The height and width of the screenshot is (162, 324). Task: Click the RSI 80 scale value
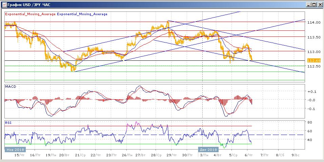(309, 122)
